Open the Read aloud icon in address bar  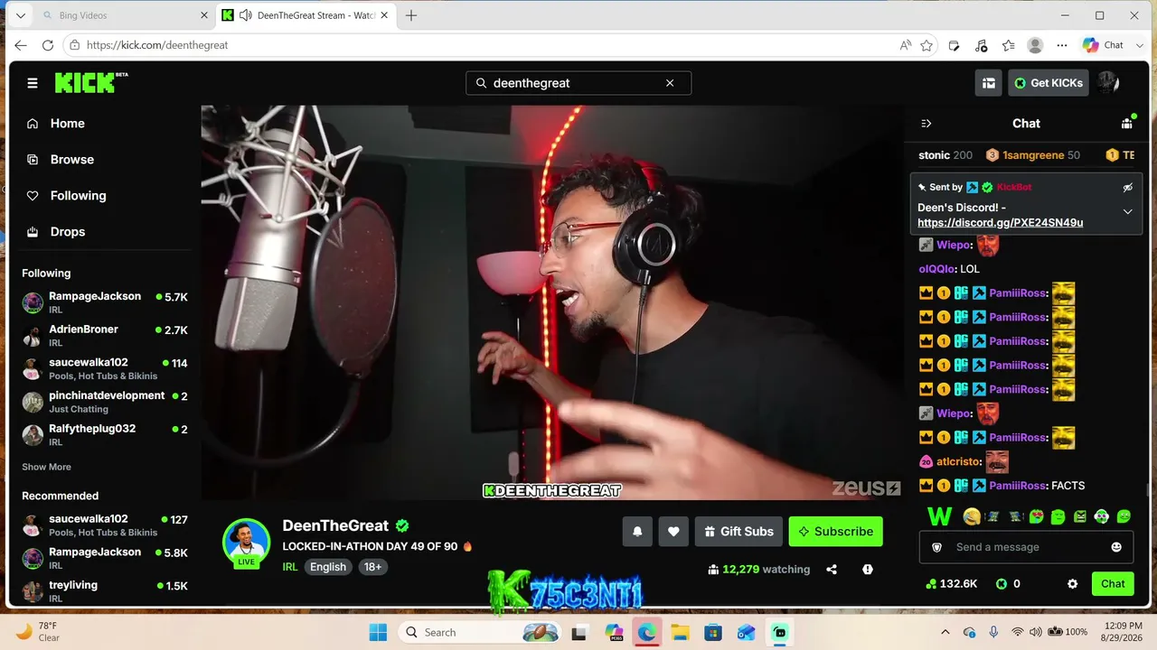coord(906,45)
